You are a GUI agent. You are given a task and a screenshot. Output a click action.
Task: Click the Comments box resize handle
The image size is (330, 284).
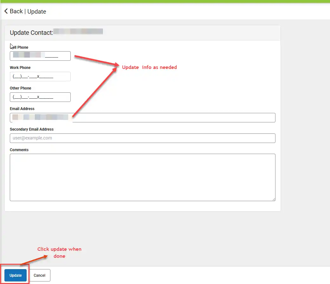click(274, 199)
